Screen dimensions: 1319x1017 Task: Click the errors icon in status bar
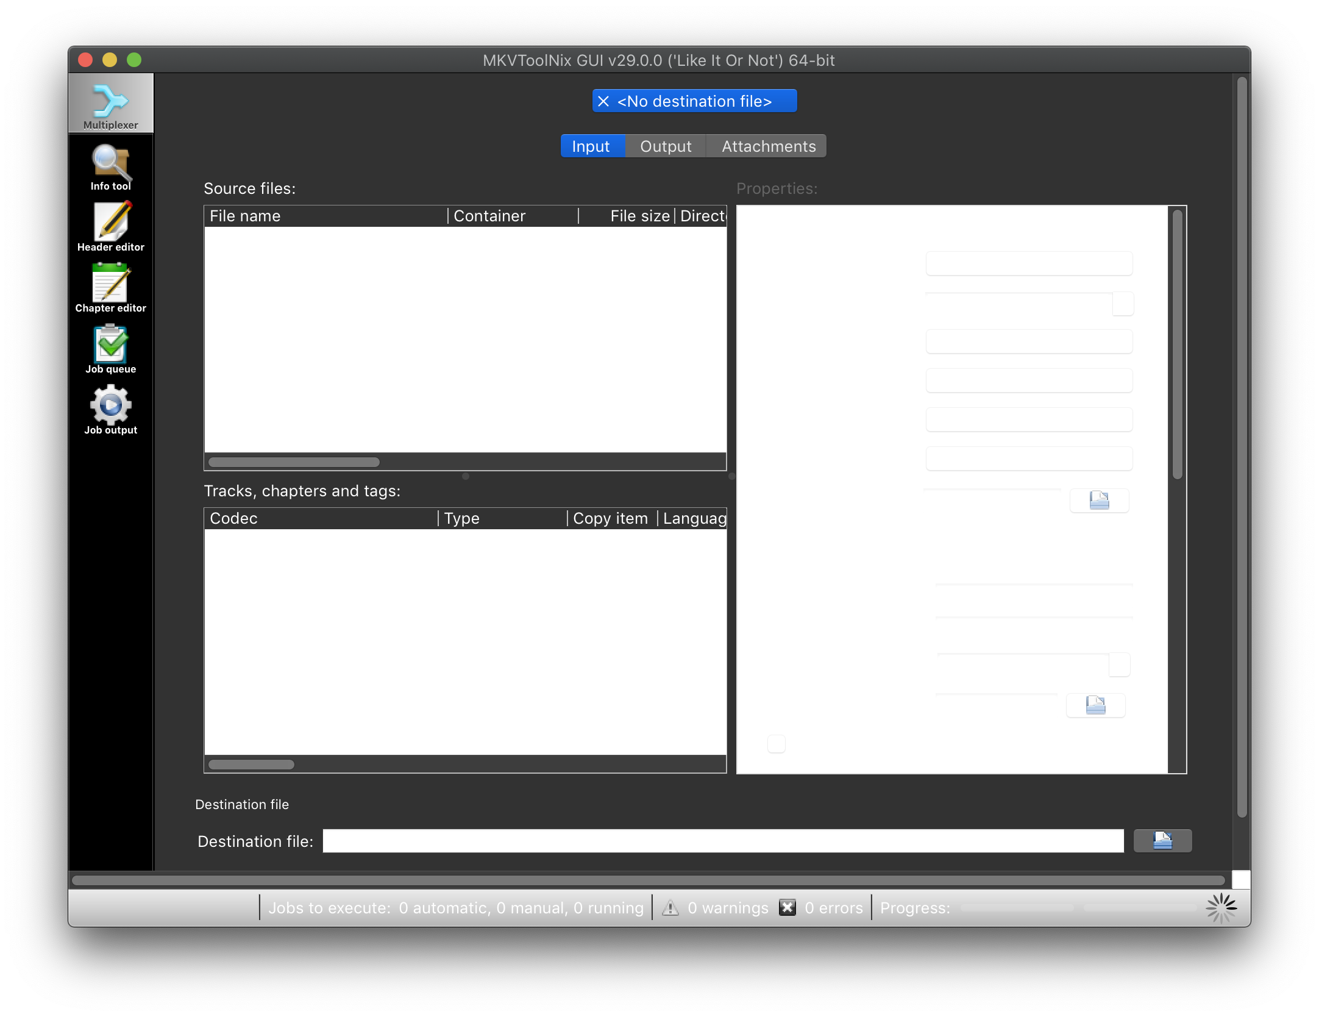click(x=787, y=908)
